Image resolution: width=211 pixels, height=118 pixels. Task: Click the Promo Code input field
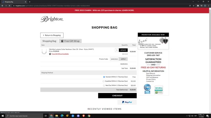pos(114,59)
